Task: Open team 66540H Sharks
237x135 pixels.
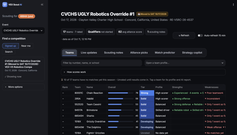Action: tap(143, 116)
